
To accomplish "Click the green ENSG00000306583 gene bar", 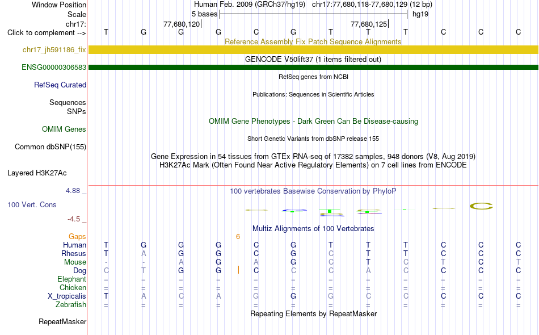I will coord(314,67).
